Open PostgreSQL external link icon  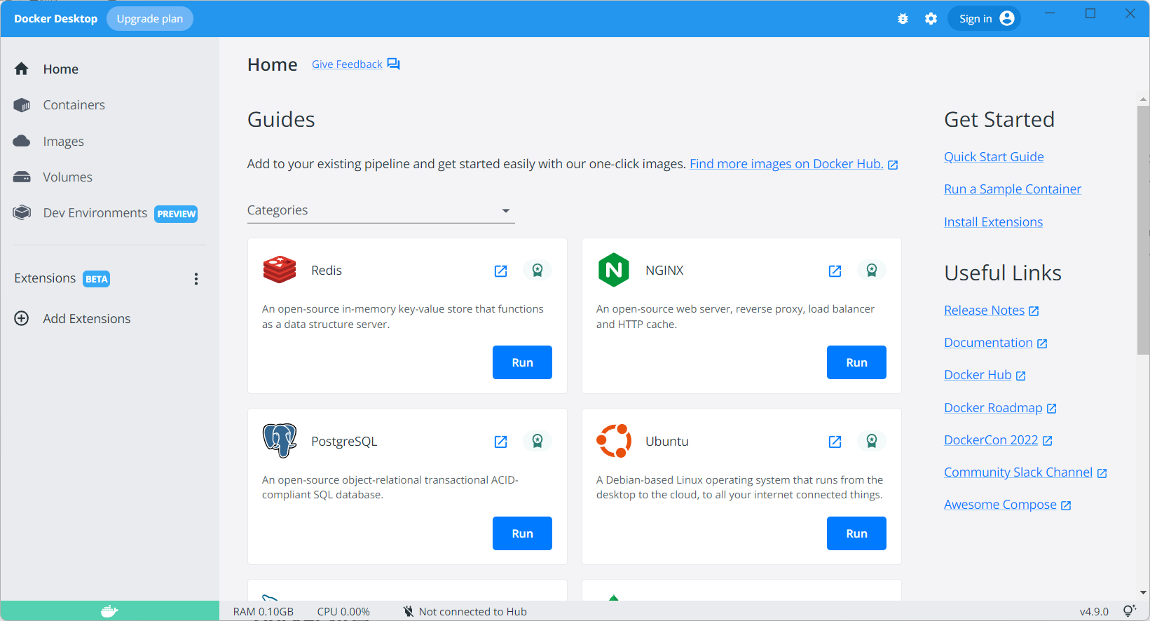point(501,442)
